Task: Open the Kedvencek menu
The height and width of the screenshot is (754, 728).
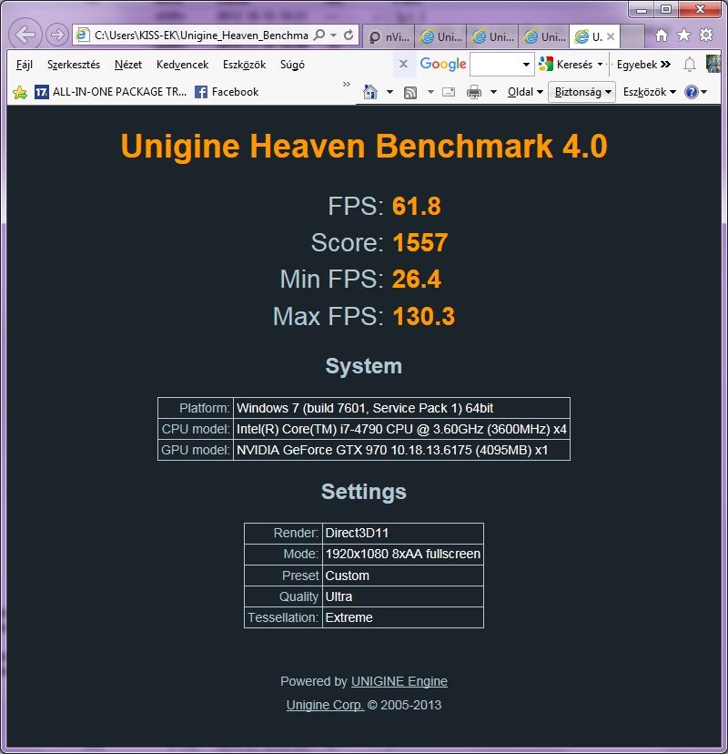Action: pos(183,65)
